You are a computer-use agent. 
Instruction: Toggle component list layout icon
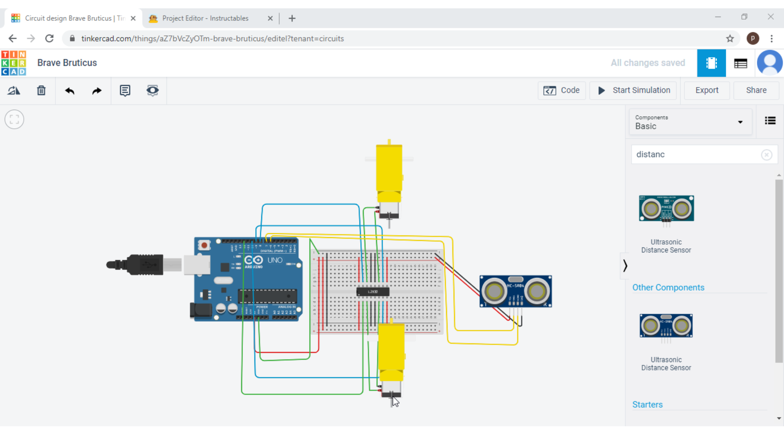(x=770, y=121)
